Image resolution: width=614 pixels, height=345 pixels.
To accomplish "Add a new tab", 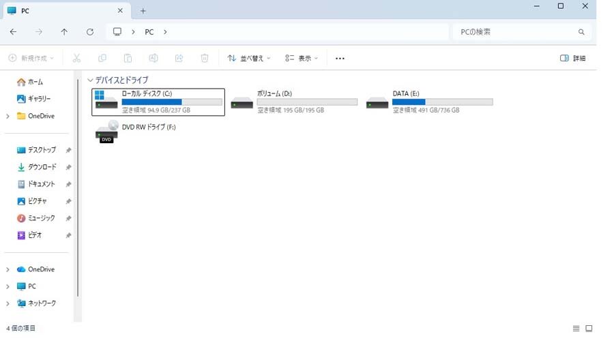I will coord(143,11).
